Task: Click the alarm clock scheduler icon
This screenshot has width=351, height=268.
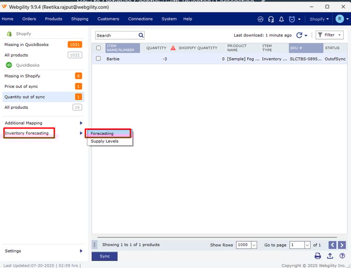Action: (x=292, y=19)
